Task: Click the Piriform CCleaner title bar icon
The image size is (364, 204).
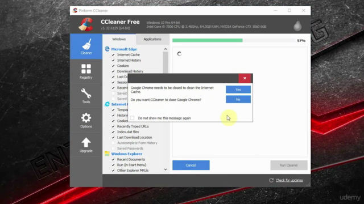Action: click(x=75, y=10)
